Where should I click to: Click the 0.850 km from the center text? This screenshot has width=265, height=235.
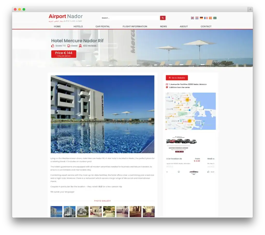pyautogui.click(x=180, y=87)
